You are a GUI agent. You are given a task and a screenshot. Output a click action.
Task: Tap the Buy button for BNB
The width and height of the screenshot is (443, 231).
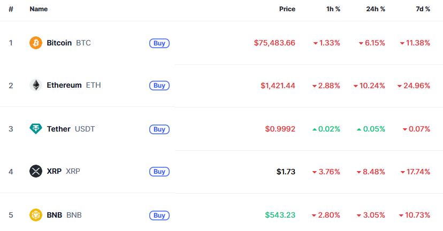pos(159,215)
